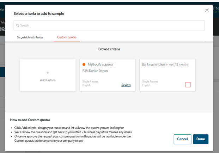Viewport: 219px width, 153px height.
Task: Confirm selection with the Done button
Action: tap(200, 139)
